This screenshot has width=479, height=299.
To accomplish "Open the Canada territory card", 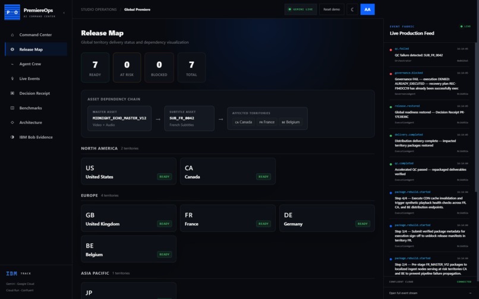I will pyautogui.click(x=228, y=171).
